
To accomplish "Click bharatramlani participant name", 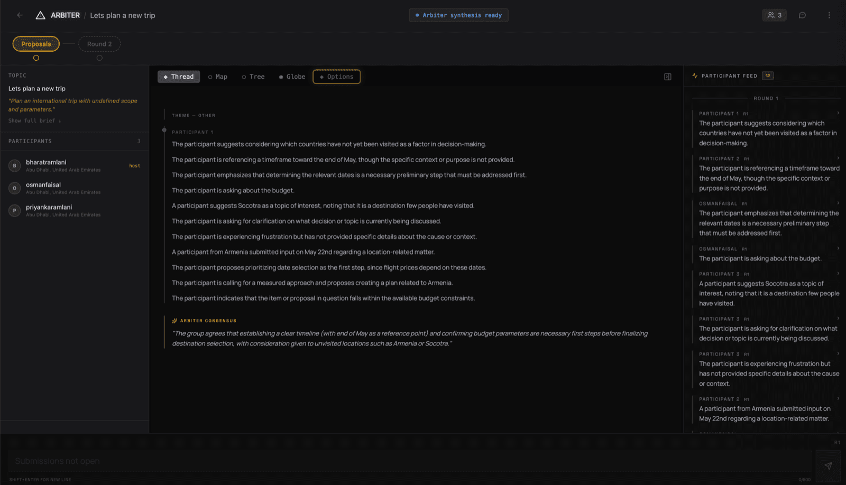I will (x=46, y=162).
